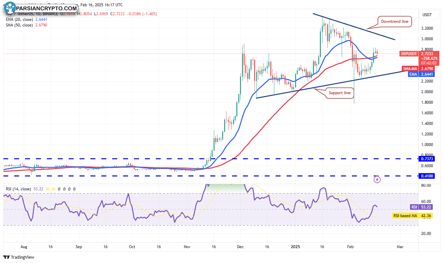Click the Feb label on time axis
The height and width of the screenshot is (263, 444).
(350, 247)
